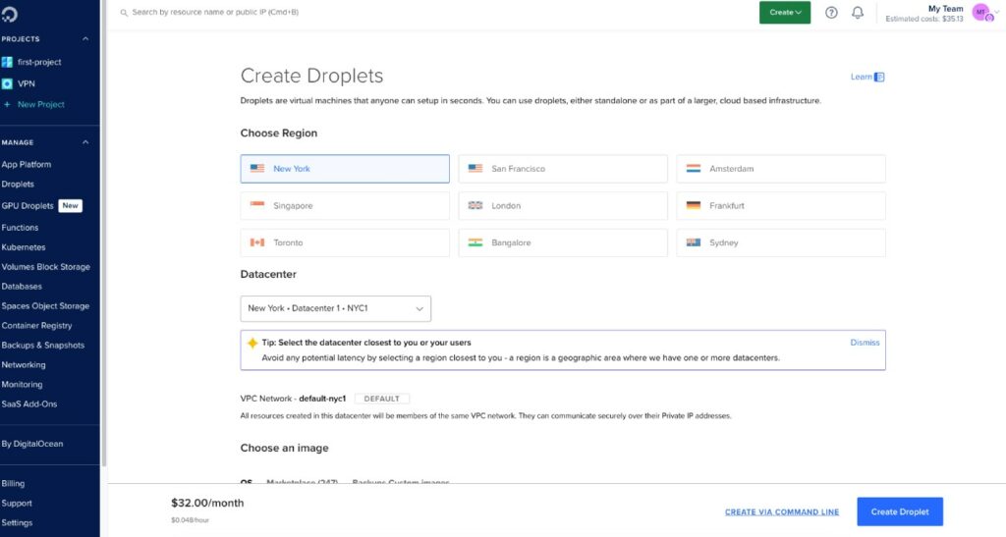Select the Toronto region
The height and width of the screenshot is (537, 1006).
(345, 242)
